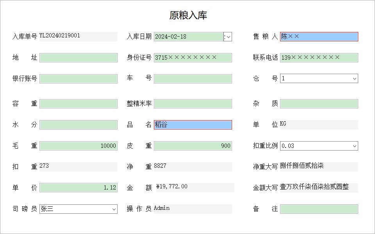The width and height of the screenshot is (375, 234).
Task: Click the 地址 input field
Action: point(79,58)
